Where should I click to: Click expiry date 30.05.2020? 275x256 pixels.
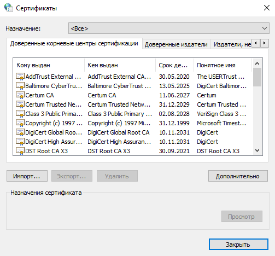[174, 77]
